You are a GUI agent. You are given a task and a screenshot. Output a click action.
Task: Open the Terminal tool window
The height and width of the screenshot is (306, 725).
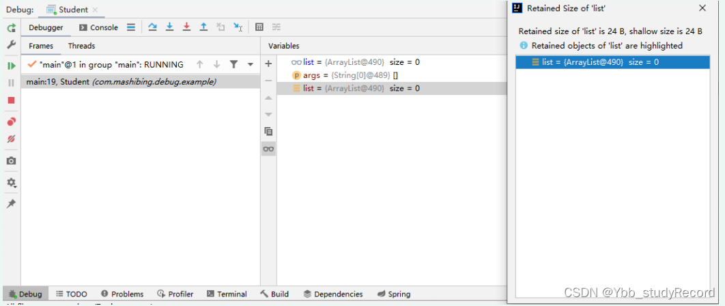coord(227,294)
